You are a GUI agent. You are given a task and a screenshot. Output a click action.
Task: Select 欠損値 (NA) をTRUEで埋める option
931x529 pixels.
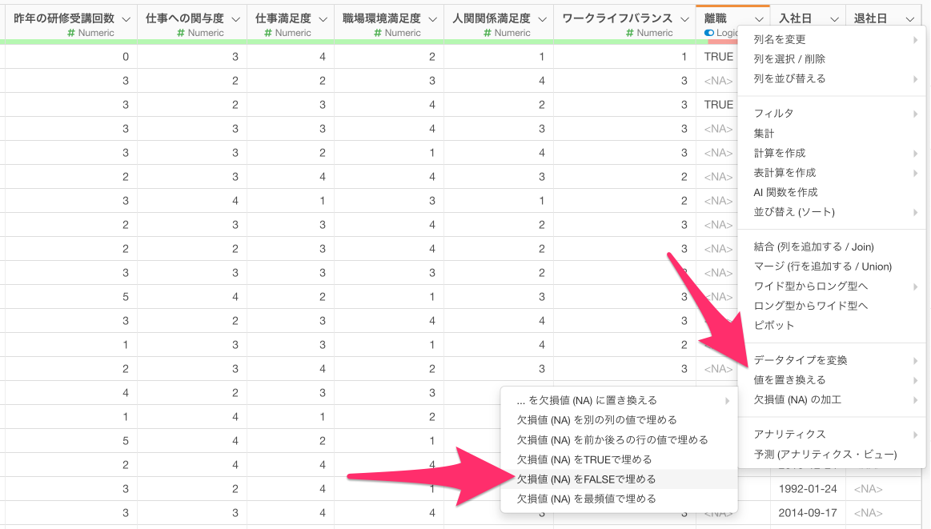pos(584,459)
